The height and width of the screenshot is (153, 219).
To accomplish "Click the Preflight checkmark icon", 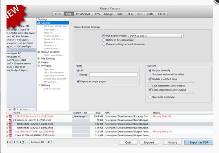I will coord(39,66).
